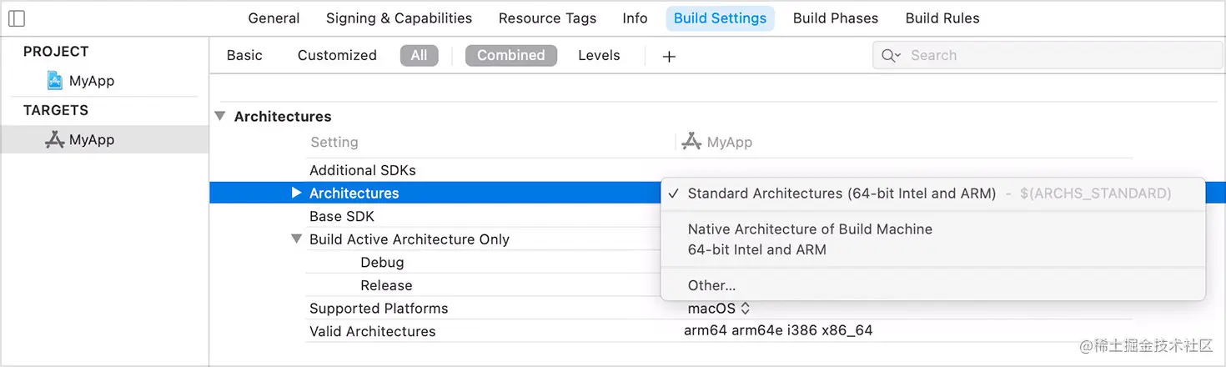Show Basic build settings
The height and width of the screenshot is (367, 1226).
(x=244, y=56)
